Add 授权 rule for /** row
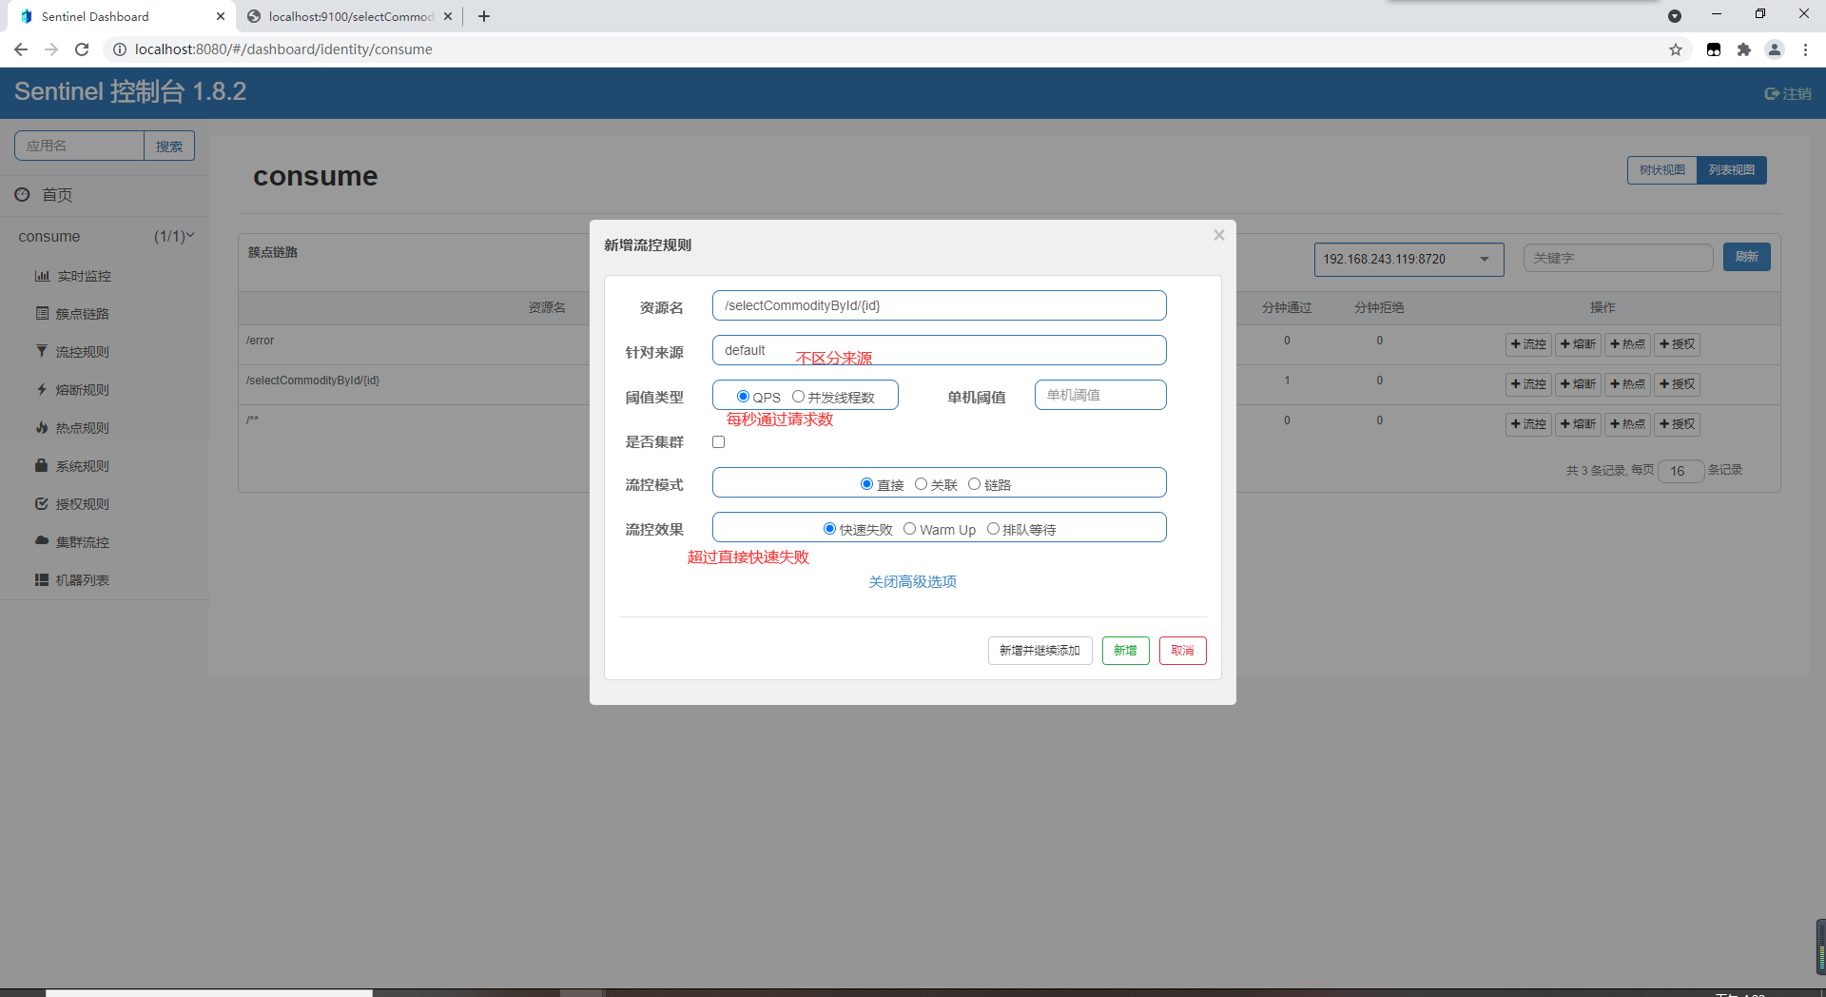Screen dimensions: 1826x997 pyautogui.click(x=1677, y=424)
